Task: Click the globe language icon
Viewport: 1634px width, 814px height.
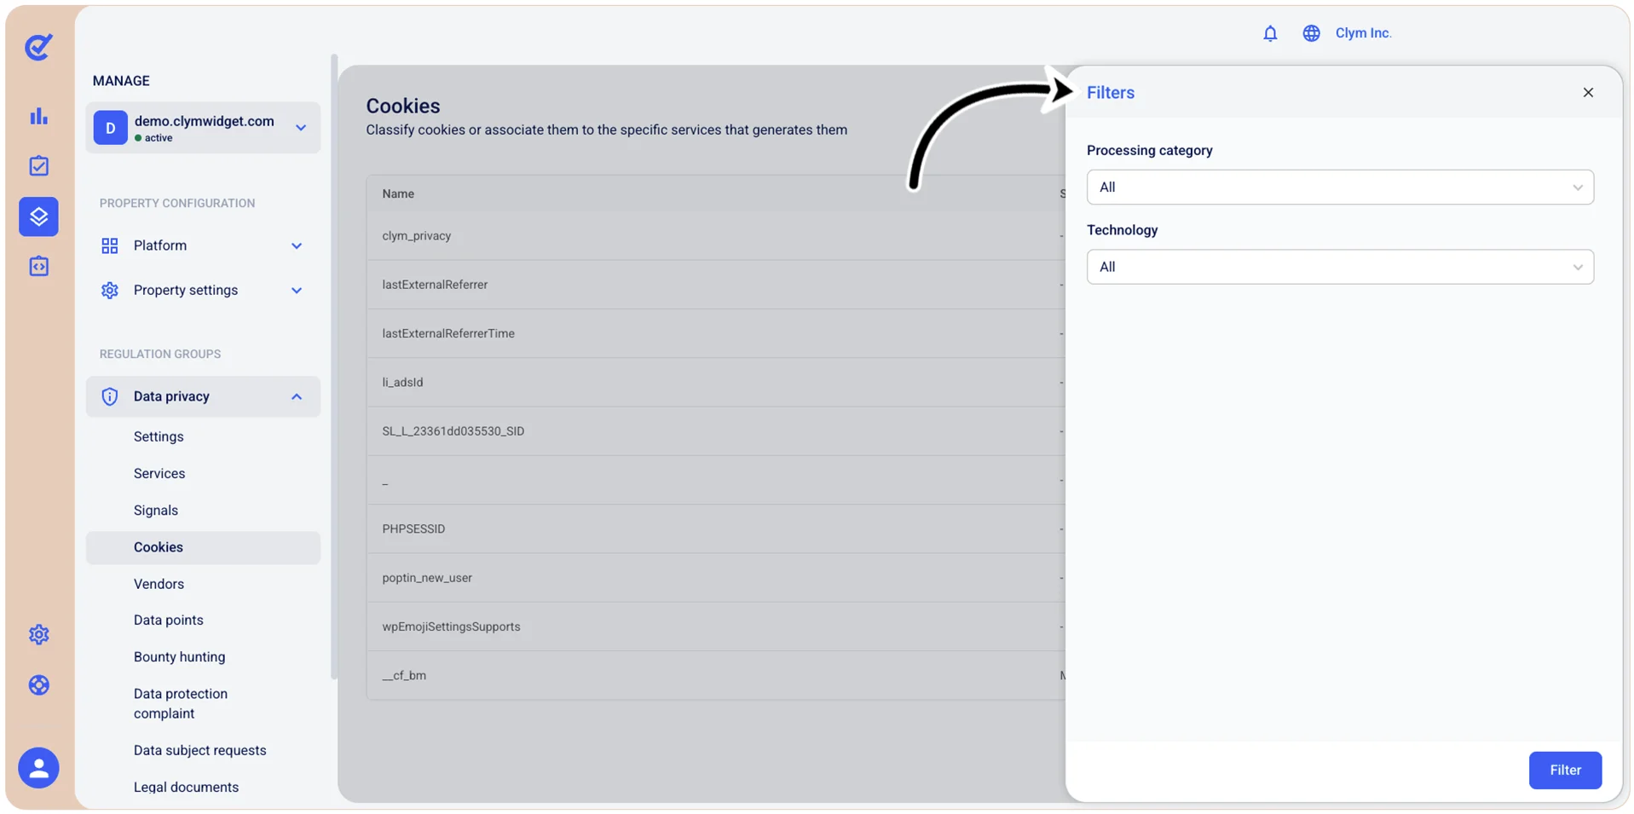Action: [x=1311, y=33]
